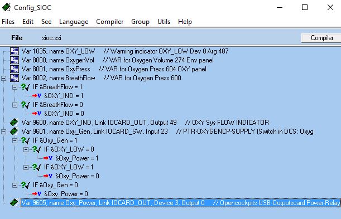341x219 pixels.
Task: Collapse the IF &BreathFlow = 1 branch
Action: [x=15, y=87]
